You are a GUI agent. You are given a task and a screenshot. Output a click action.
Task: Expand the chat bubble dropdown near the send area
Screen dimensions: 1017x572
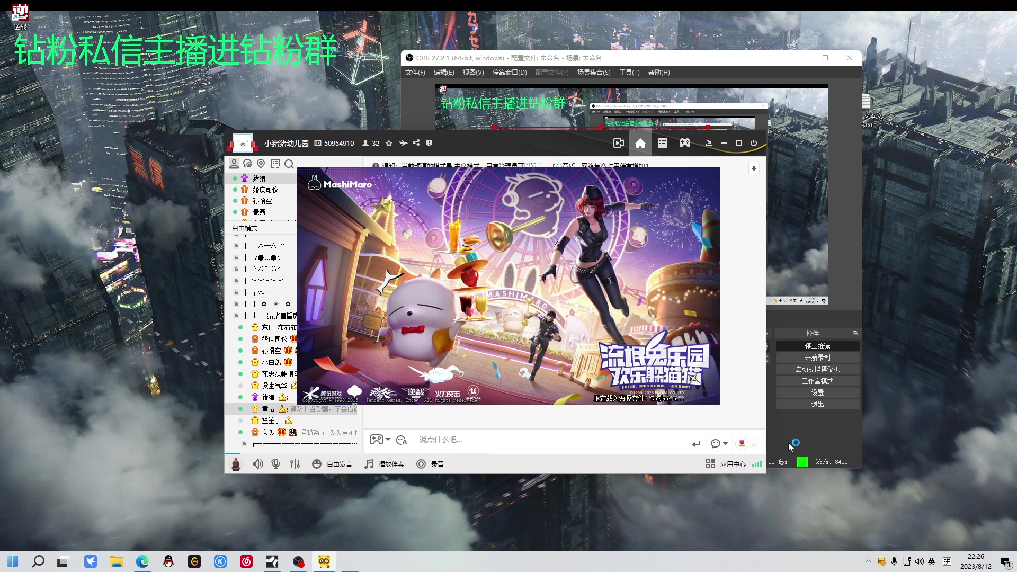719,444
